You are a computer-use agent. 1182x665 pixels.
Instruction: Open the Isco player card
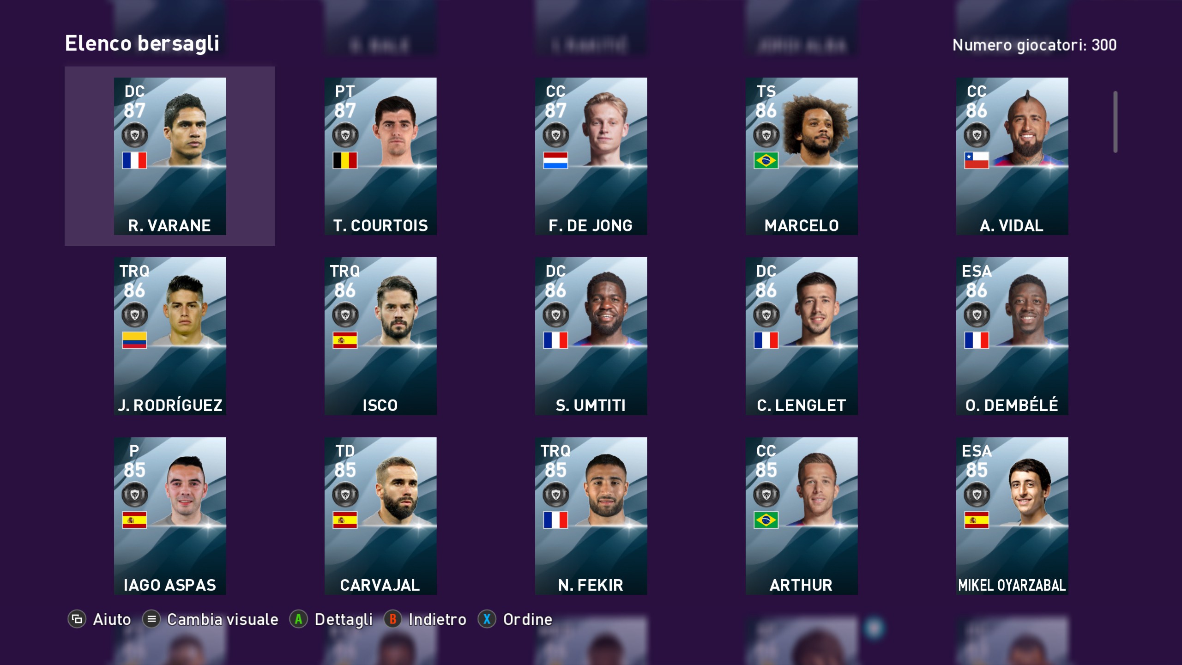[380, 336]
